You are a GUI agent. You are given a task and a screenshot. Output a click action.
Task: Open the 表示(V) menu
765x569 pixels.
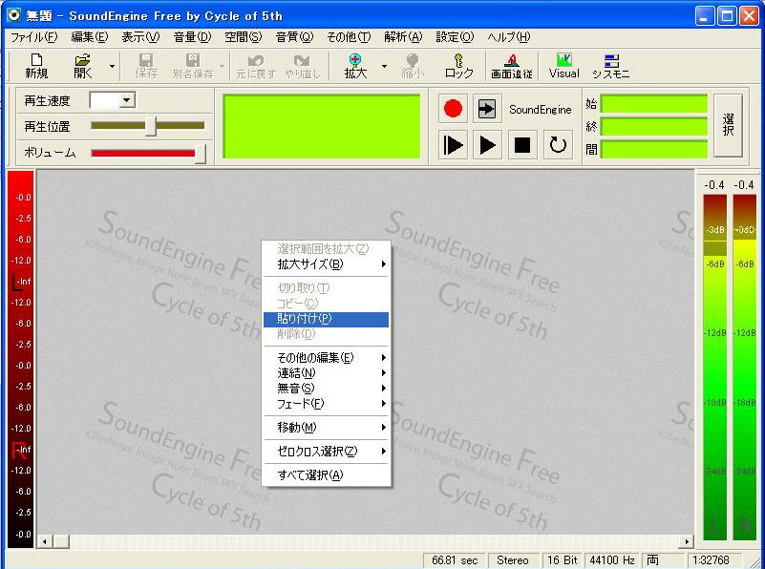pos(140,37)
